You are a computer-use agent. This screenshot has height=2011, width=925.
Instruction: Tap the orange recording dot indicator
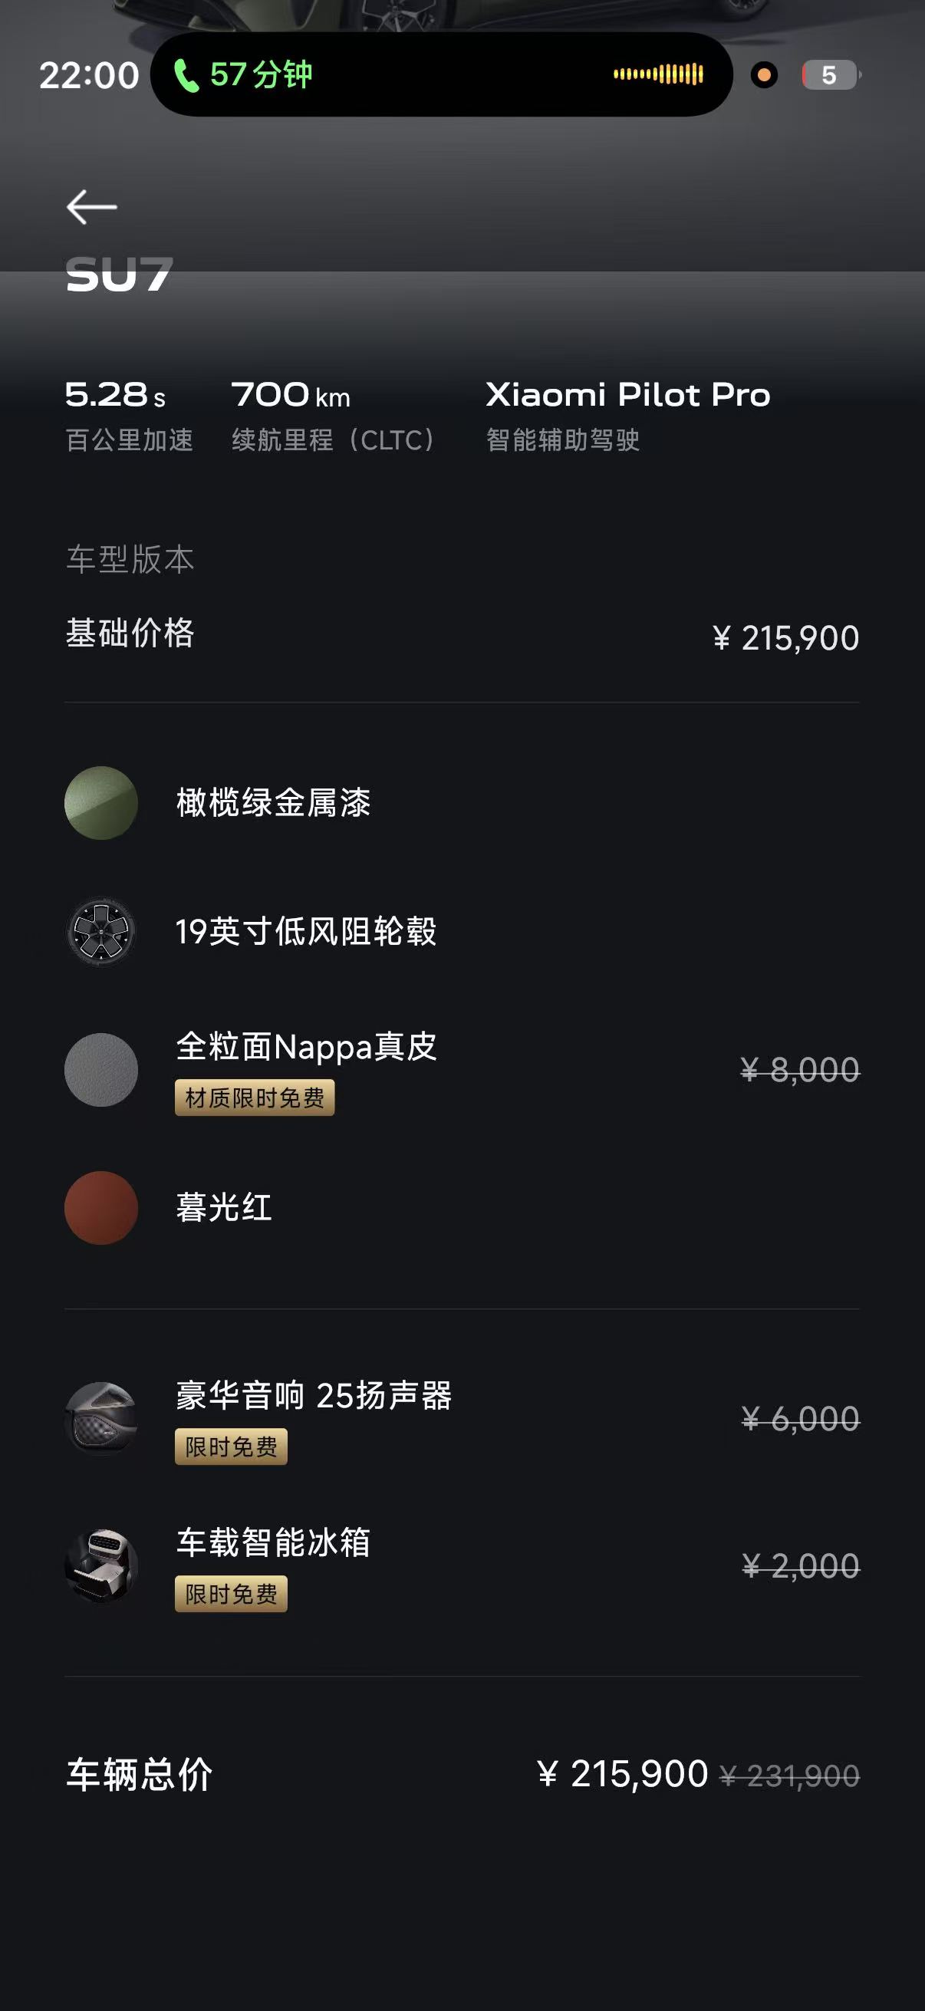[763, 75]
